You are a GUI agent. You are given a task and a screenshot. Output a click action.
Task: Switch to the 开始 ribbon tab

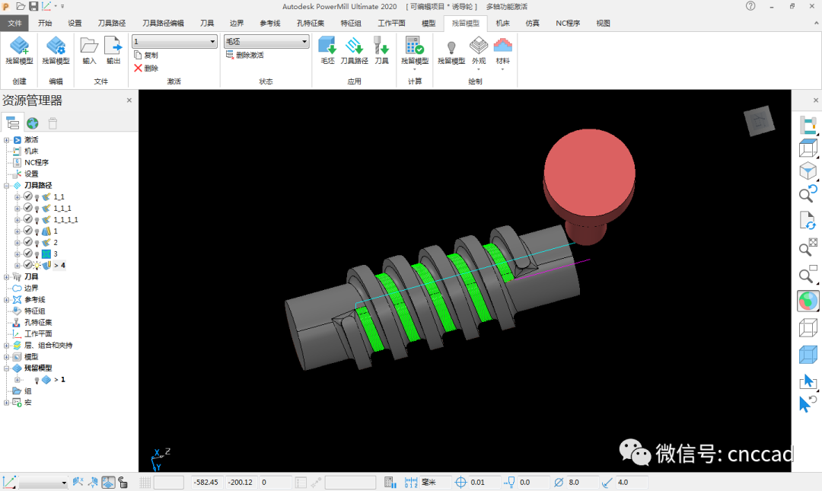click(45, 23)
